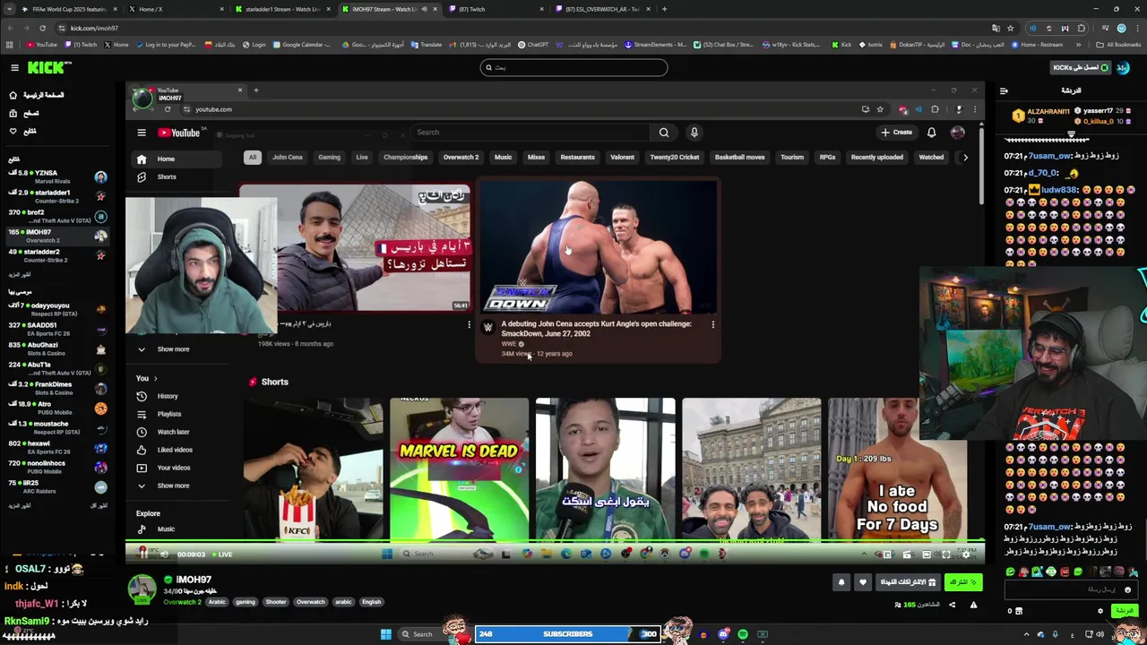Collapse the Kick chat panel arrow icon

coord(1004,90)
